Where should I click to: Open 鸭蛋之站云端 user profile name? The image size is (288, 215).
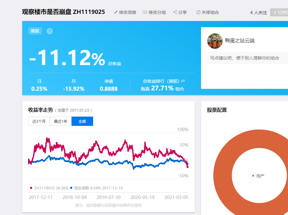pyautogui.click(x=240, y=41)
